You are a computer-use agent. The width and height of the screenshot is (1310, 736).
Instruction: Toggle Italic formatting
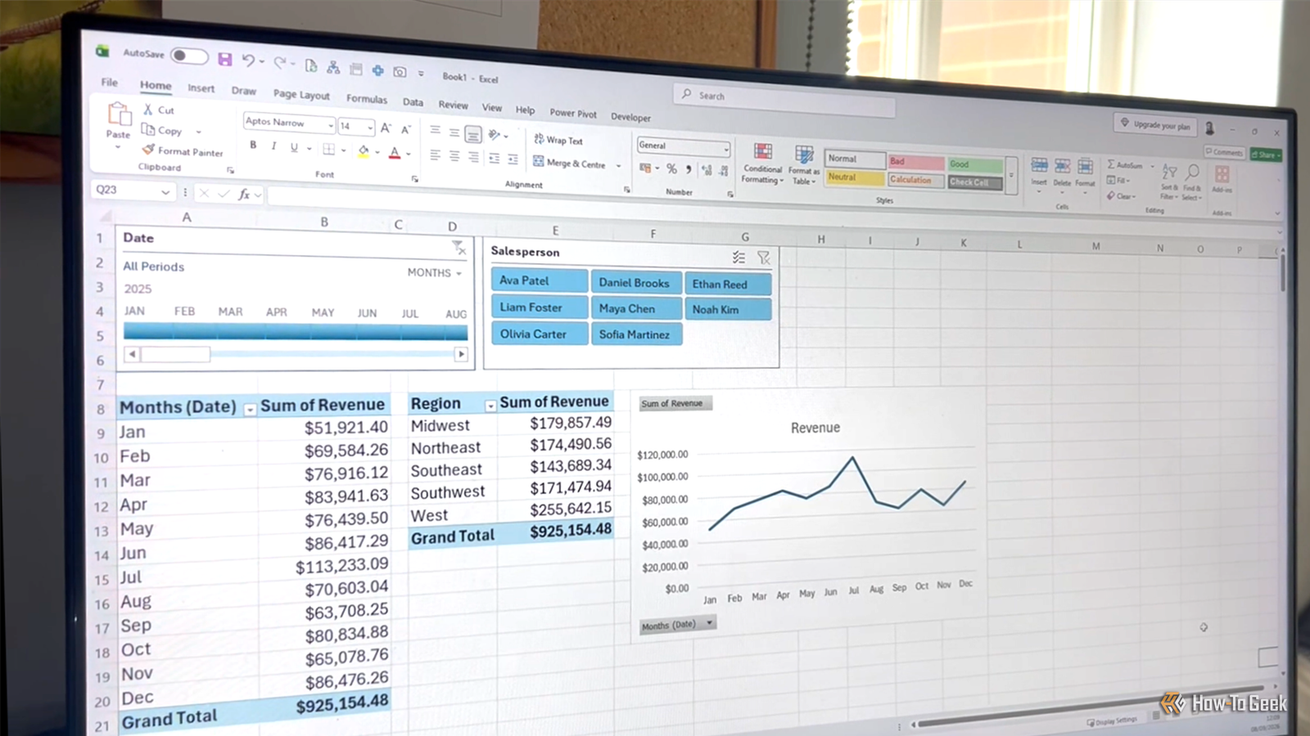(x=273, y=146)
